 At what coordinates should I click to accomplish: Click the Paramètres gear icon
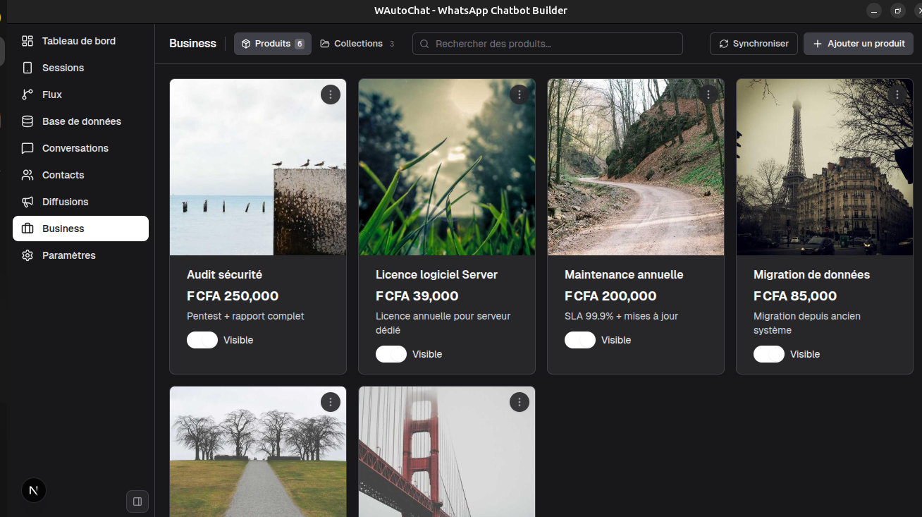27,255
